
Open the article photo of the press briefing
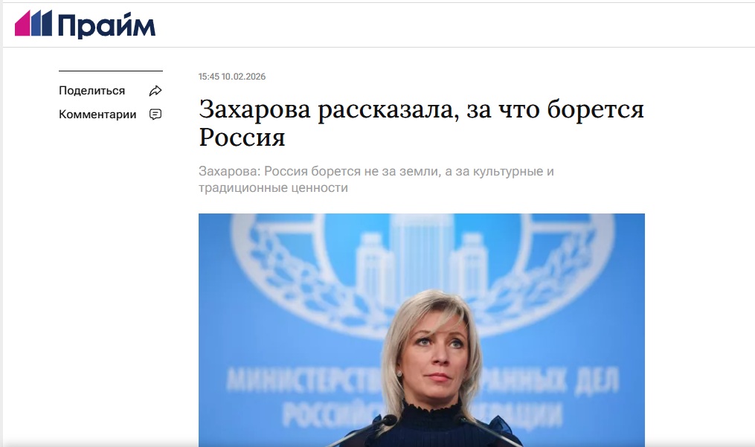click(x=421, y=330)
